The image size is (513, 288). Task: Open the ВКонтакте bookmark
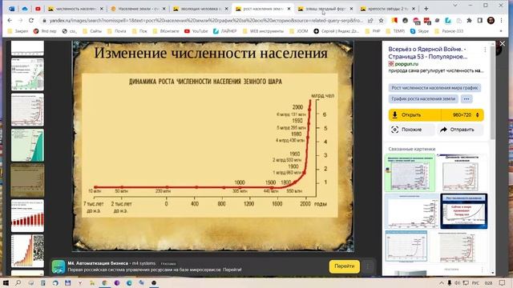(166, 31)
